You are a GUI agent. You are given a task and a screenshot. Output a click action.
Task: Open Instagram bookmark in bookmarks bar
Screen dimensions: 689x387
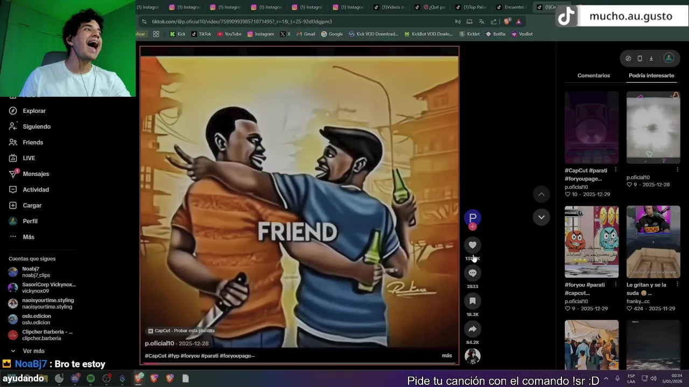(x=261, y=34)
